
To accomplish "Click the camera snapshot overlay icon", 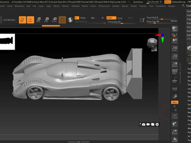I will coord(144,124).
